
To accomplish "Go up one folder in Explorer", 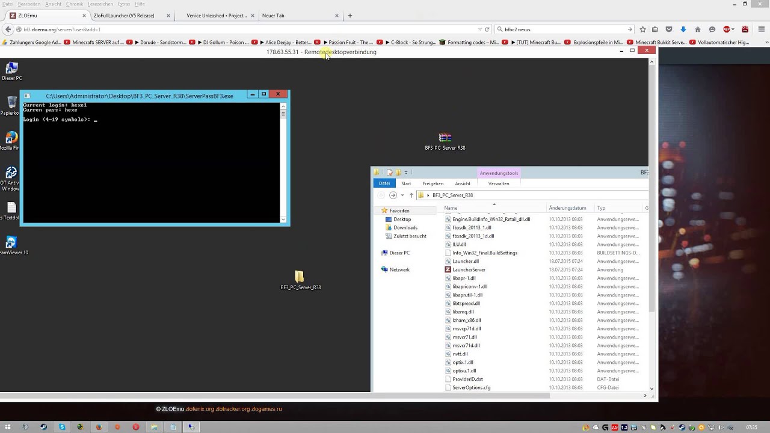I will point(411,195).
